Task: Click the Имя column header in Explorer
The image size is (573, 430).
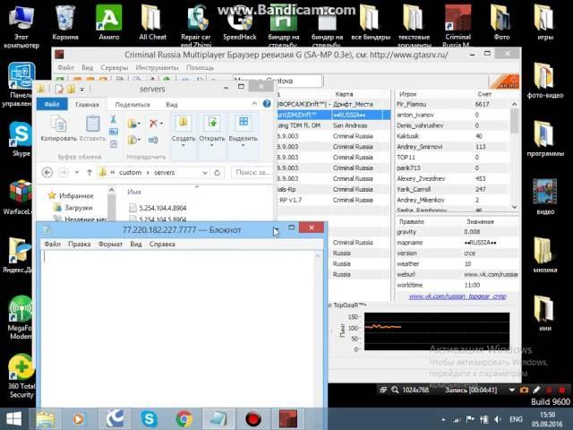Action: (x=134, y=192)
